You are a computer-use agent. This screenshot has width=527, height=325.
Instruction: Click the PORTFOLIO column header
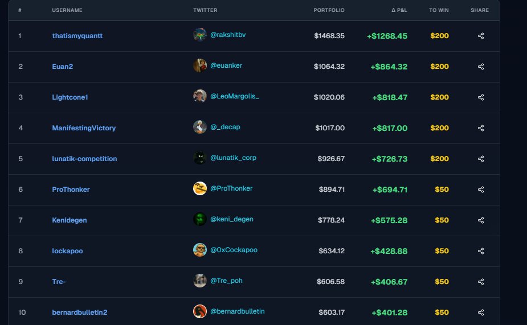click(329, 10)
